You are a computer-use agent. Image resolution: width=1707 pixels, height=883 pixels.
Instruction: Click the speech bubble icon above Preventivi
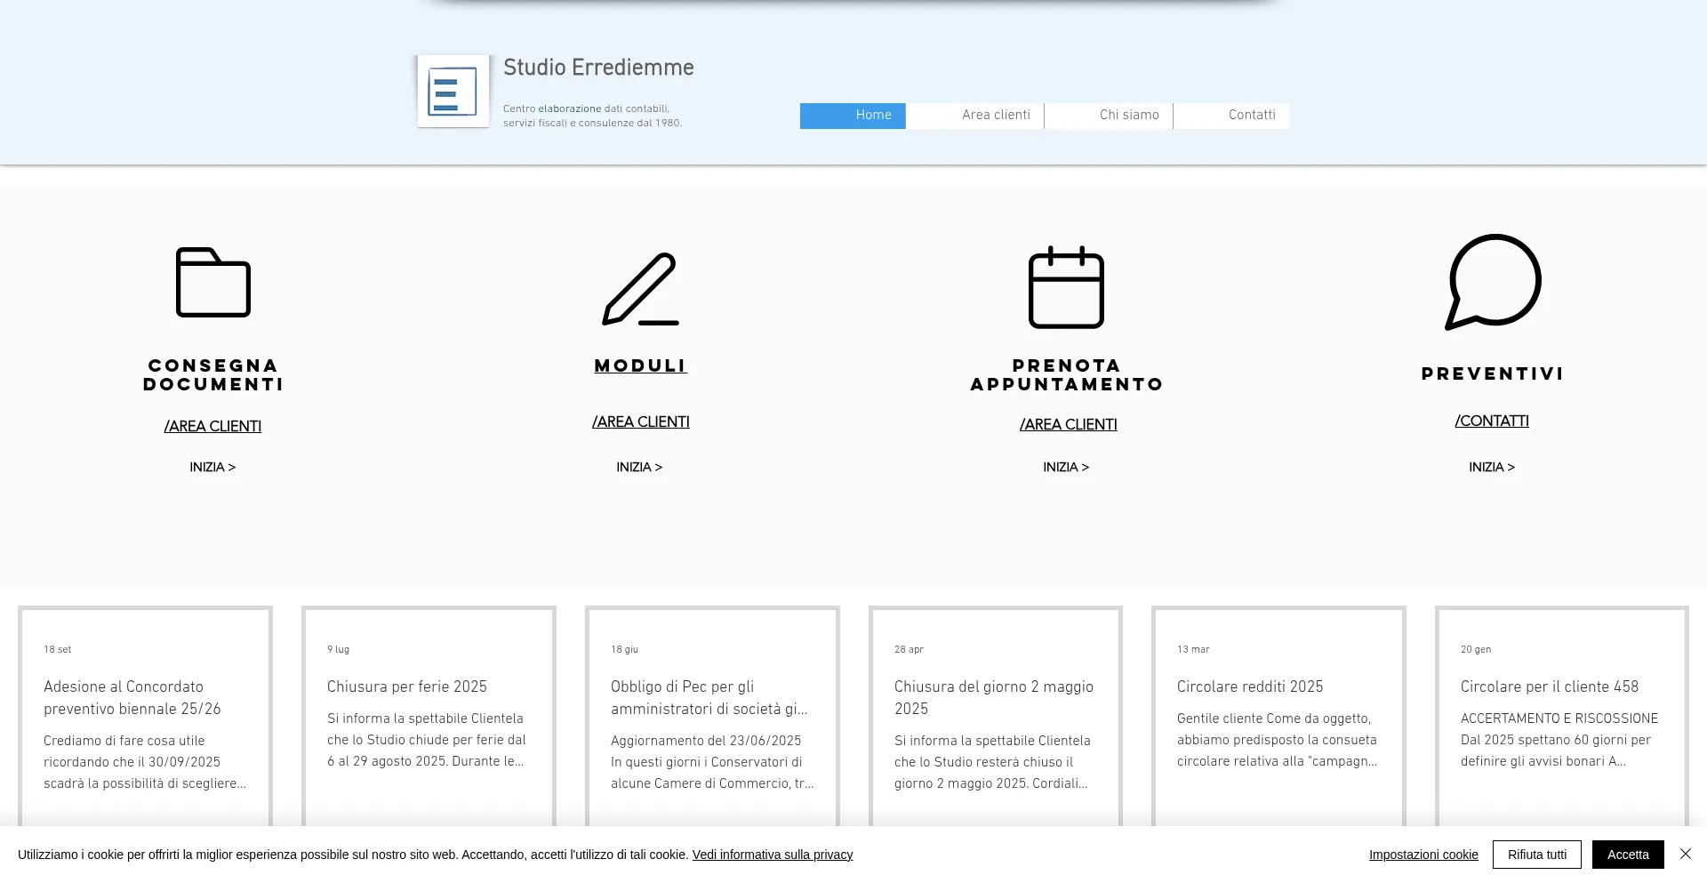pyautogui.click(x=1493, y=283)
